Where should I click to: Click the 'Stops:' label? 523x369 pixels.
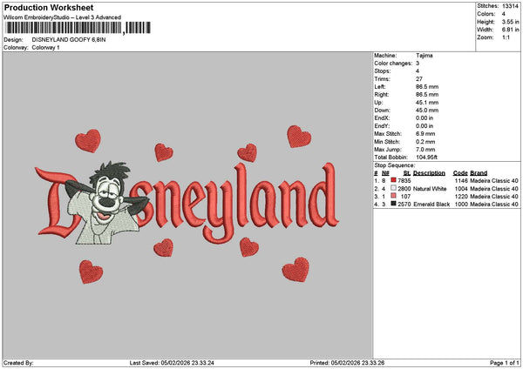[x=383, y=71]
